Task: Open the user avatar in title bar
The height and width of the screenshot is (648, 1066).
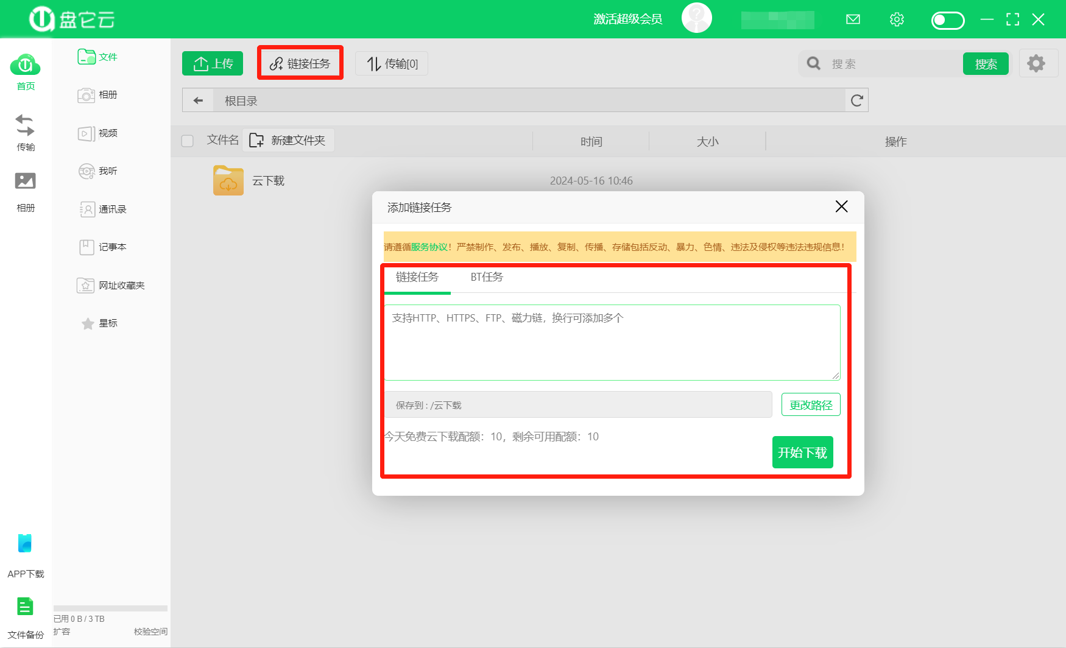Action: click(697, 18)
